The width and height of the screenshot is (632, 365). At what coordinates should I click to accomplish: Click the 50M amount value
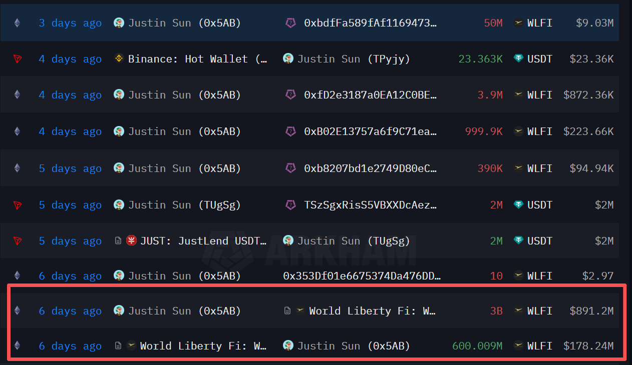pyautogui.click(x=493, y=22)
